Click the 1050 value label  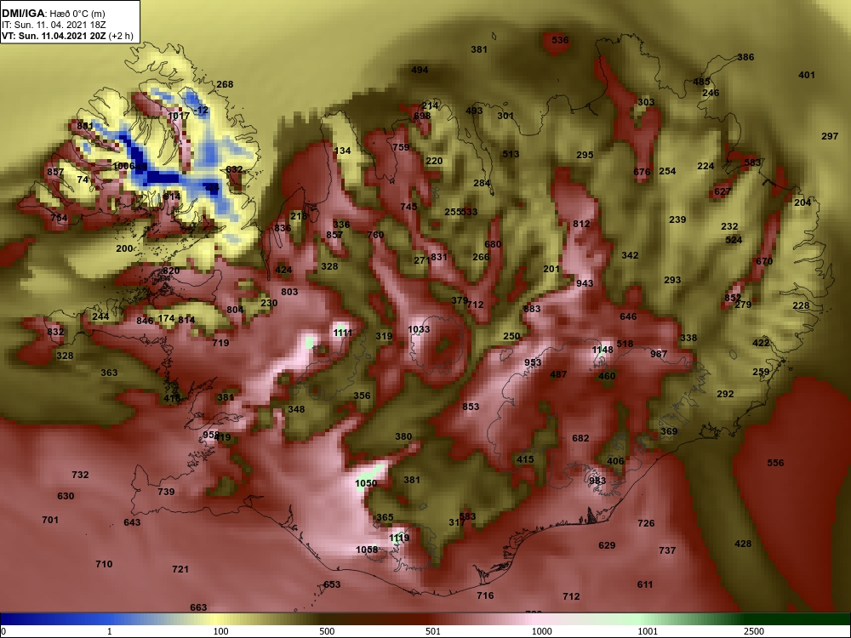click(366, 483)
